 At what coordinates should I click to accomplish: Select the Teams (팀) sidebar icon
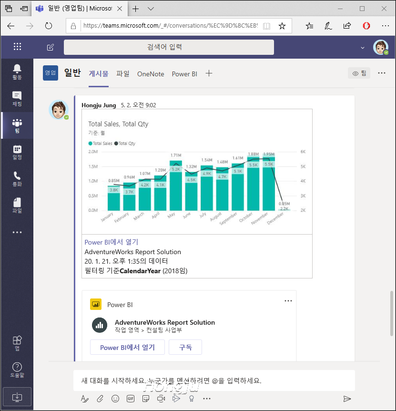[x=17, y=125]
